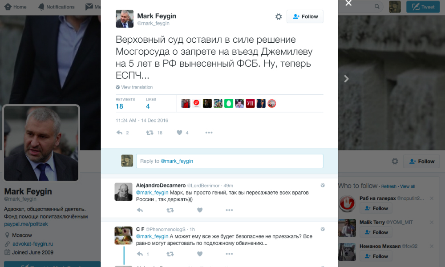Open the Home tab in top navigation
Viewport: 445px width, 267px height.
coord(16,7)
